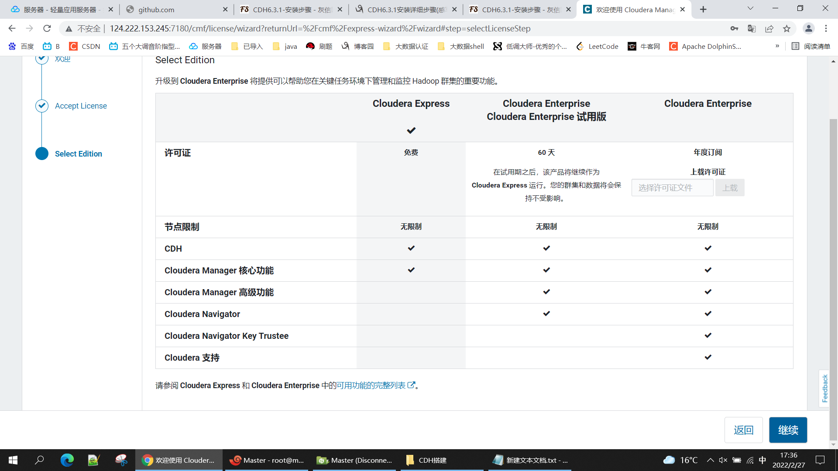The height and width of the screenshot is (471, 838).
Task: Go to Accept License wizard step
Action: pos(81,106)
